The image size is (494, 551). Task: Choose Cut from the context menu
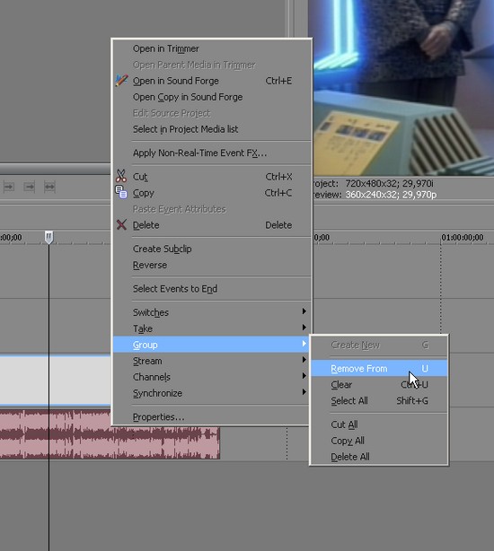(212, 177)
